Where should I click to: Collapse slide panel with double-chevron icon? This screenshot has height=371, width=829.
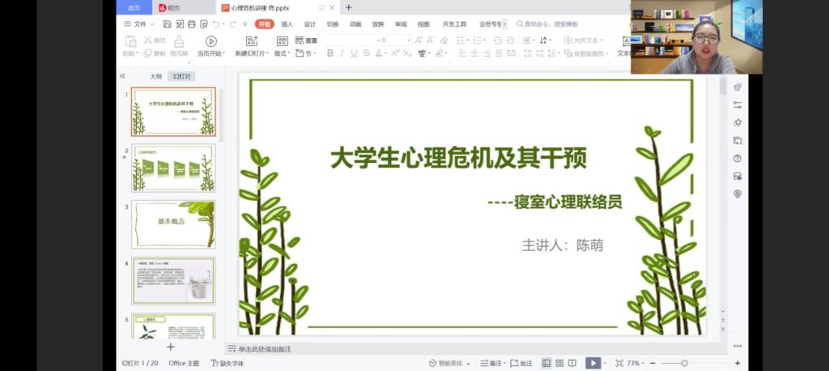123,76
